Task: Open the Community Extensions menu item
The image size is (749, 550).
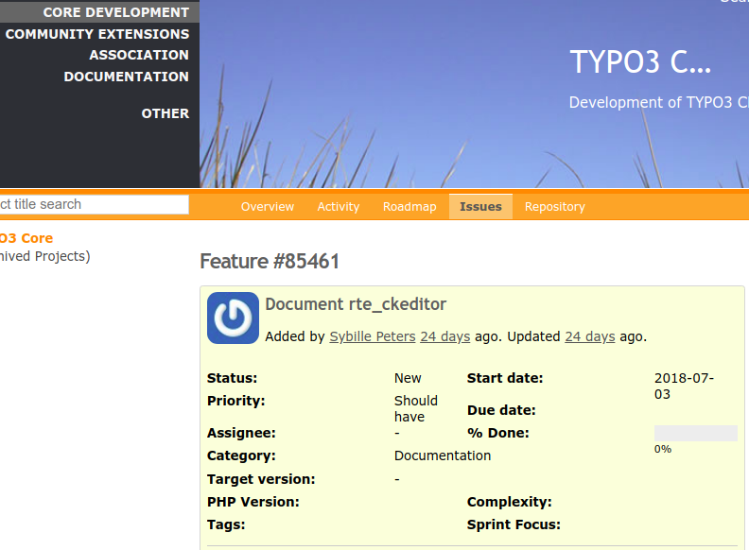Action: coord(97,34)
